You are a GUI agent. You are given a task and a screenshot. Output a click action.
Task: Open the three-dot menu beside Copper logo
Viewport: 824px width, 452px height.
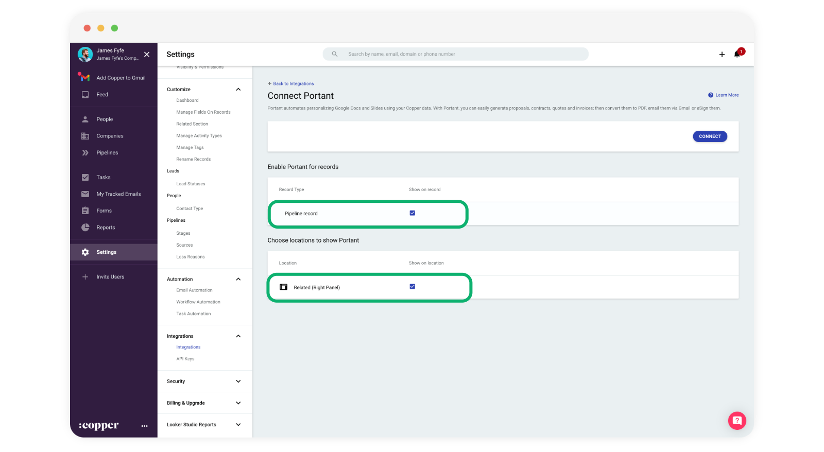click(144, 426)
